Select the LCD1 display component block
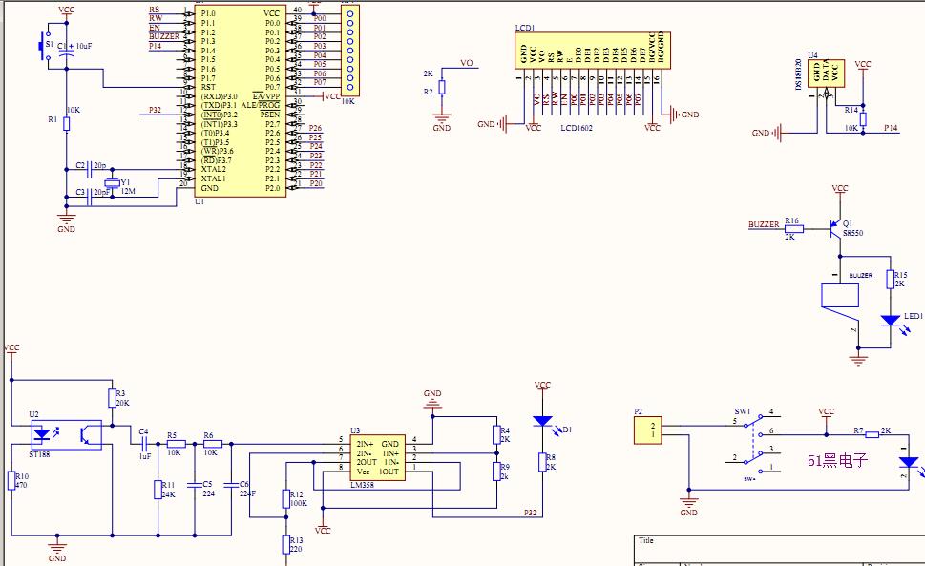The width and height of the screenshot is (925, 566). tap(592, 51)
